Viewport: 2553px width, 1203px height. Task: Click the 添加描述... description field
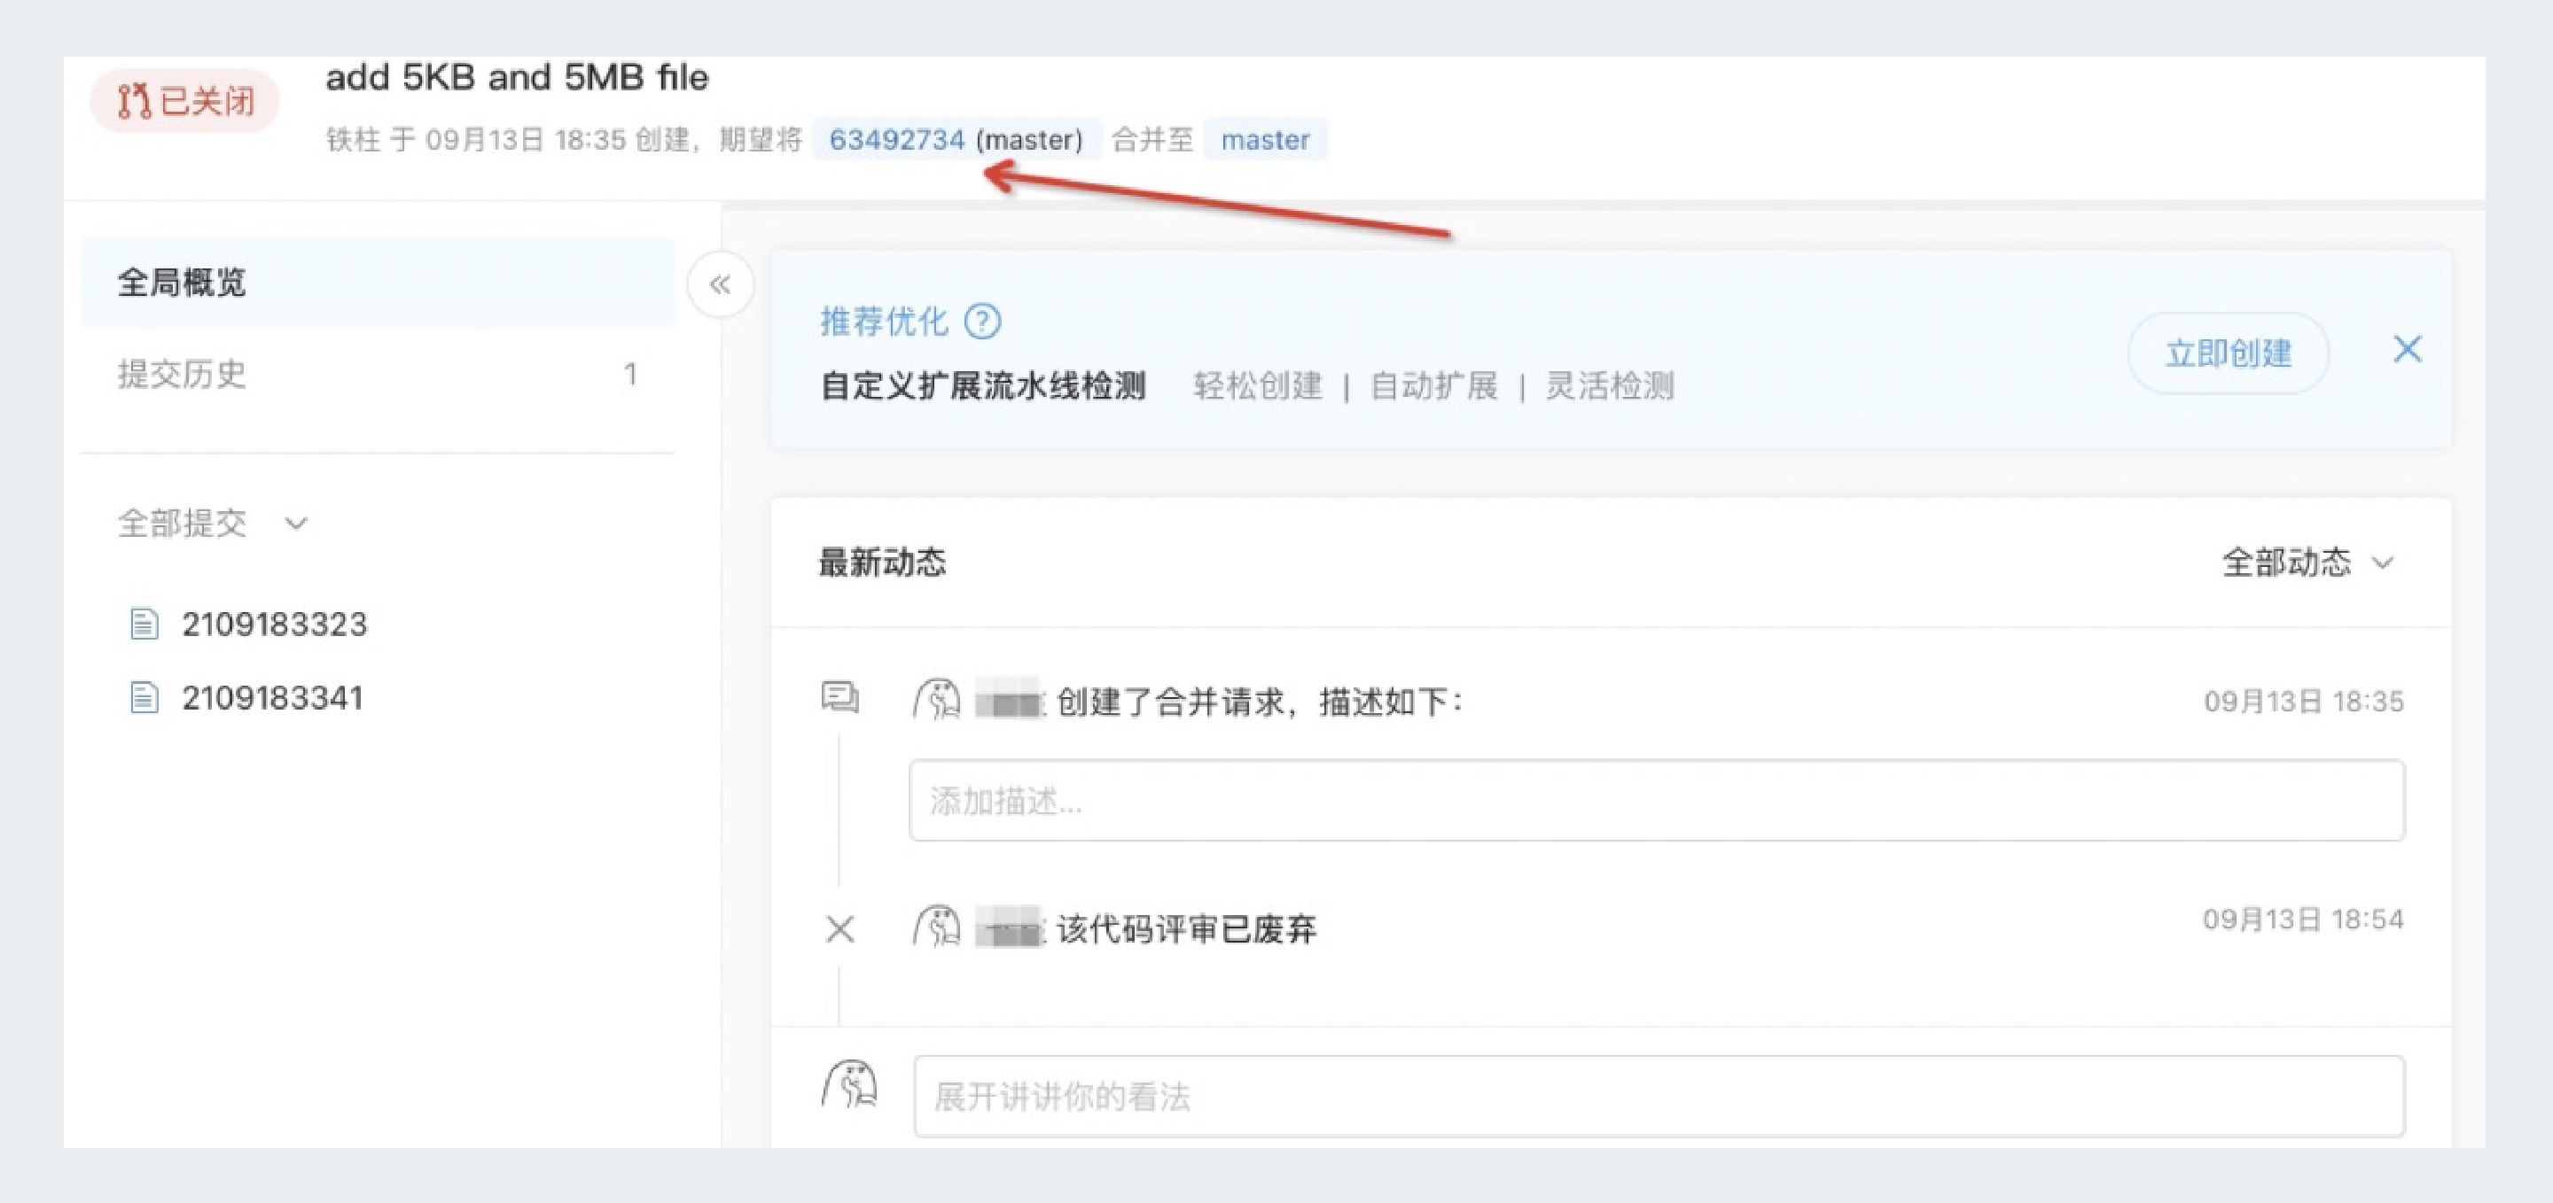(x=1656, y=800)
